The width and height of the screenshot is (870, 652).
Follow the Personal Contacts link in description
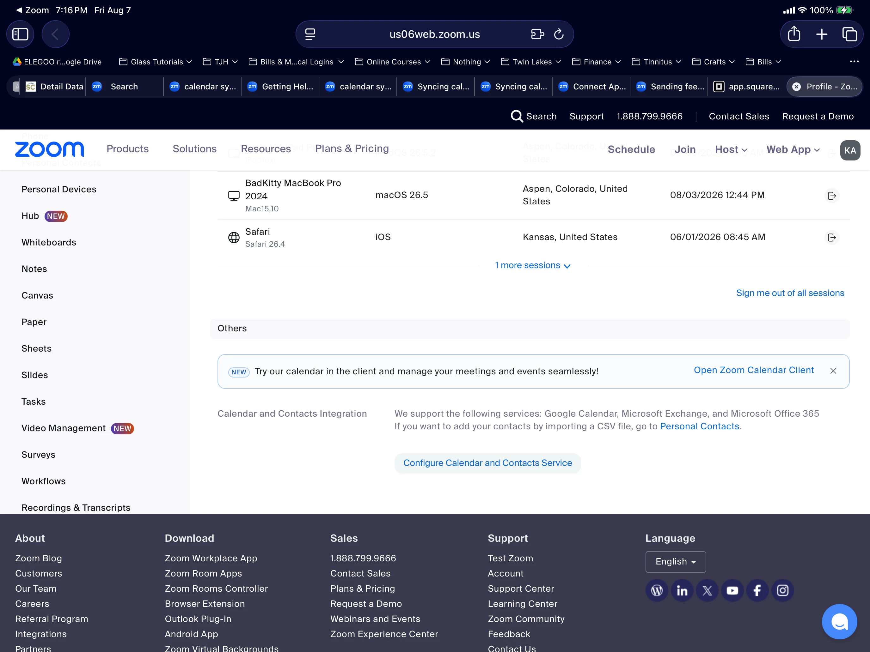tap(699, 426)
